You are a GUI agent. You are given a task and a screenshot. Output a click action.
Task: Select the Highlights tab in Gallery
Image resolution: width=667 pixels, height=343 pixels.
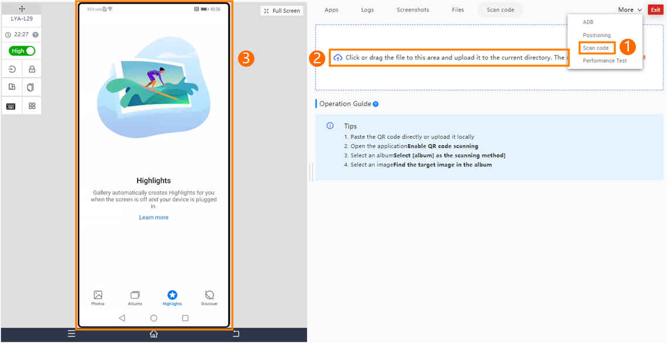[172, 299]
